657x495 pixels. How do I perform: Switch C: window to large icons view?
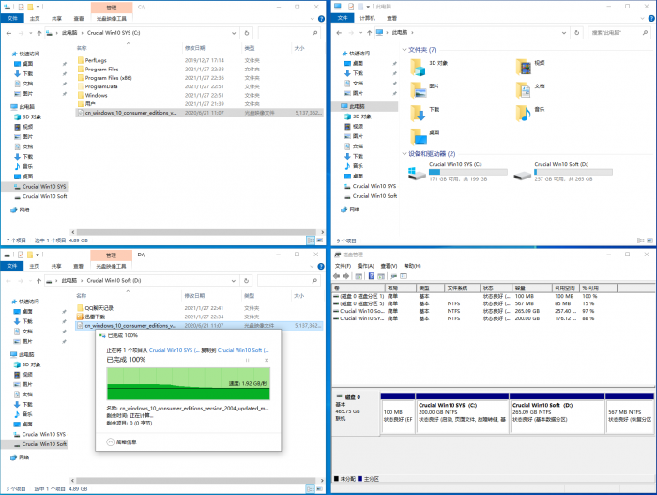(321, 240)
